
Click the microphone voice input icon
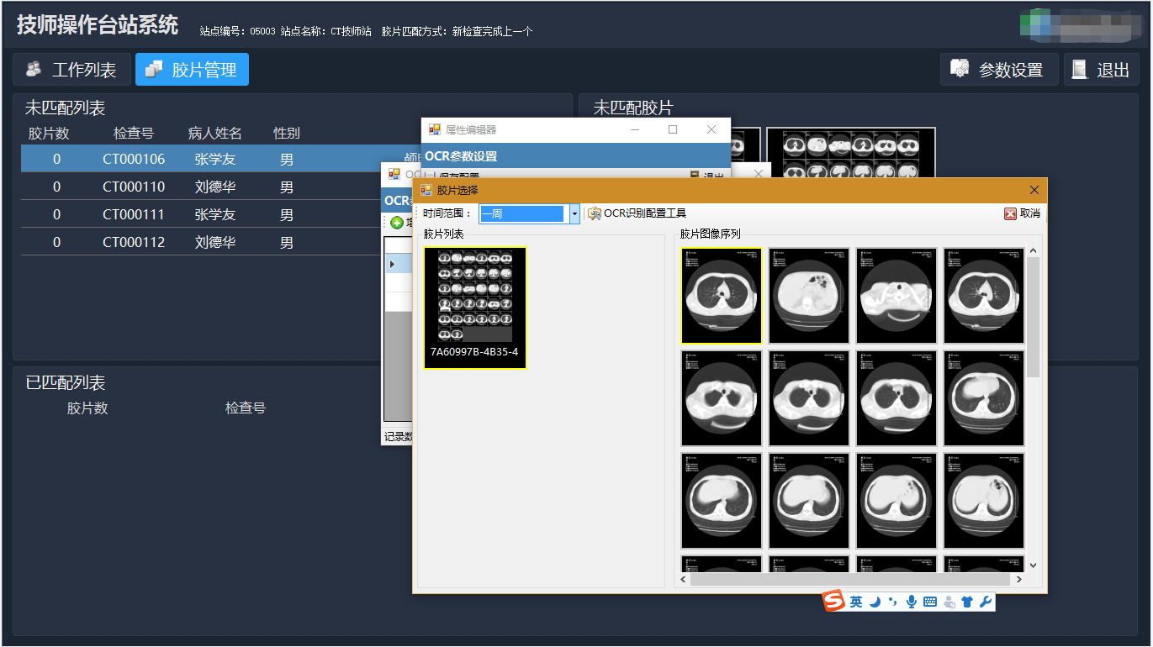(x=911, y=602)
